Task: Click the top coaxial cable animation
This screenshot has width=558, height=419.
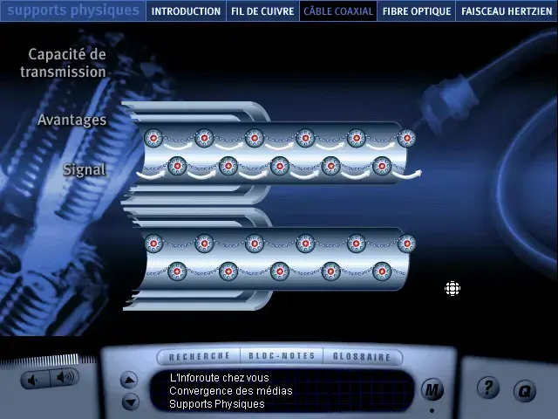Action: click(x=270, y=154)
